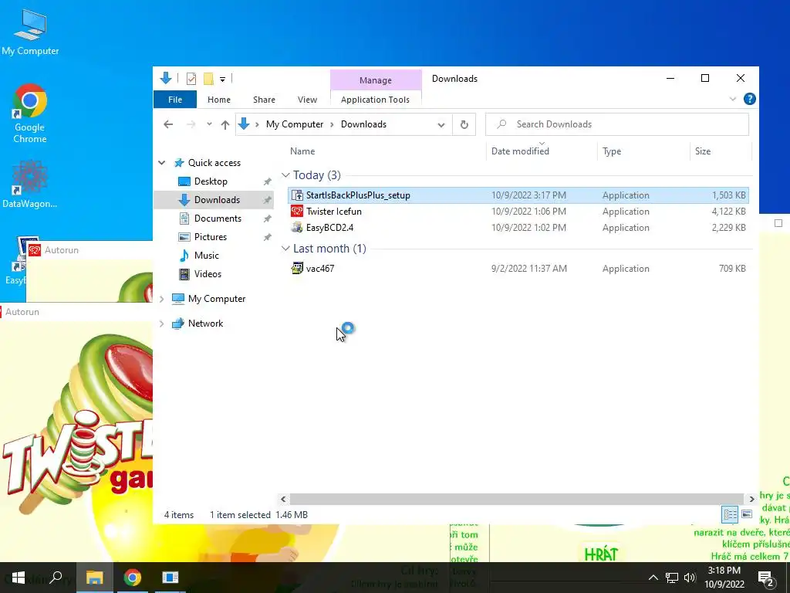Click Chrome icon on taskbar
The width and height of the screenshot is (790, 593).
[x=132, y=578]
